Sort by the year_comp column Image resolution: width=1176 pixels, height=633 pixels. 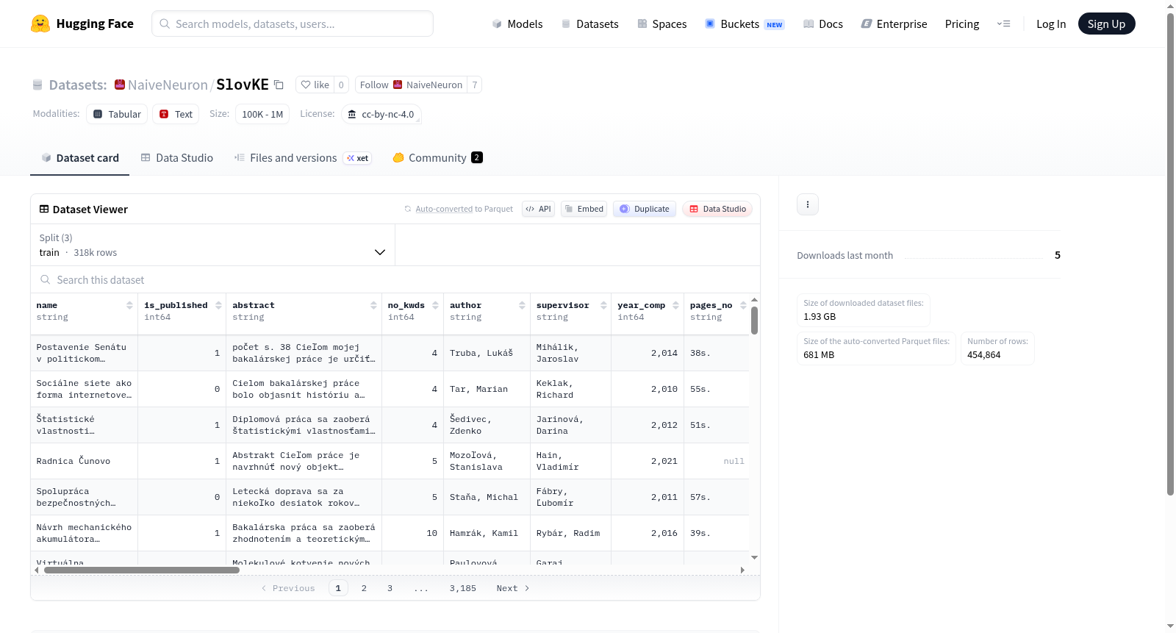675,305
